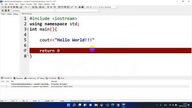Click the Redo toolbar icon
This screenshot has width=192, height=108.
coord(29,7)
